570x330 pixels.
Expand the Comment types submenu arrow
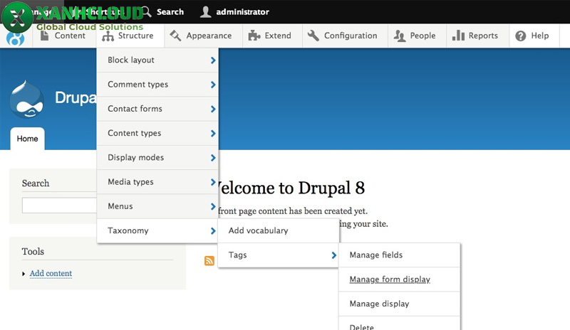(x=213, y=85)
